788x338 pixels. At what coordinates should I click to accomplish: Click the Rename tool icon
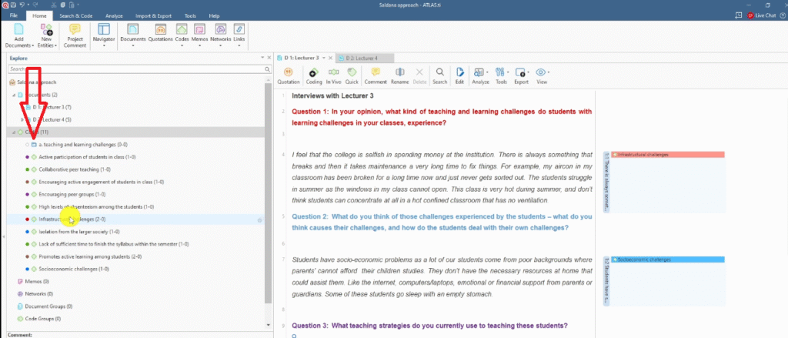[399, 75]
